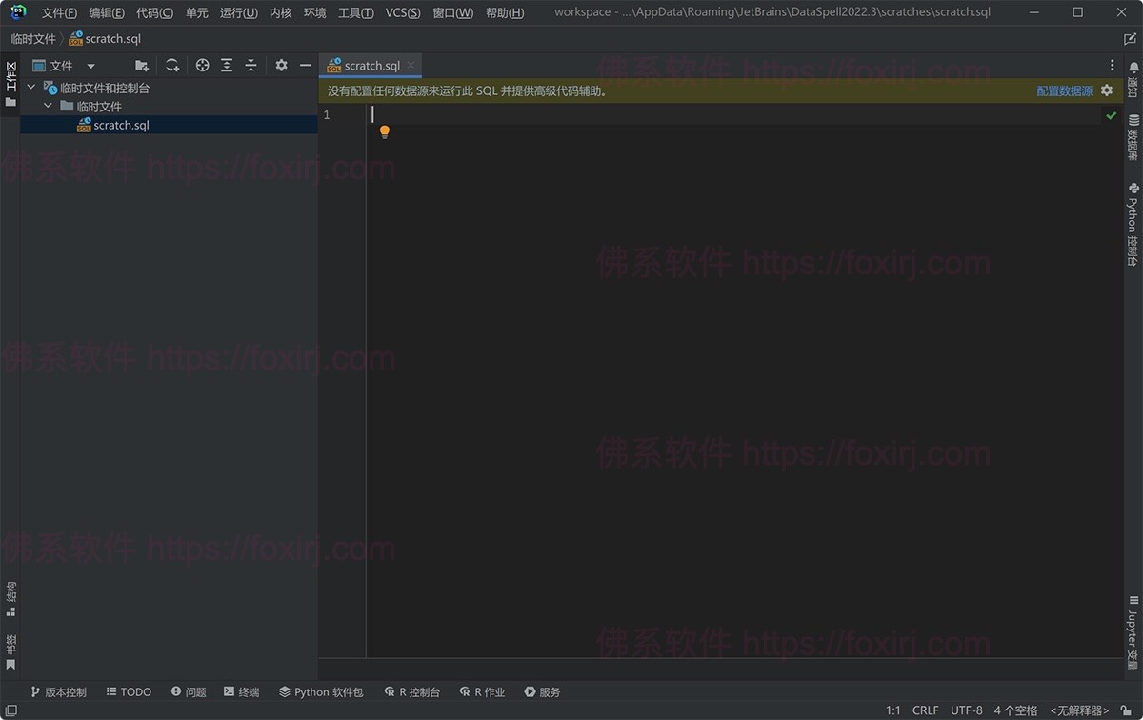Change line ending via CRLF status item
This screenshot has height=720, width=1143.
[x=925, y=710]
